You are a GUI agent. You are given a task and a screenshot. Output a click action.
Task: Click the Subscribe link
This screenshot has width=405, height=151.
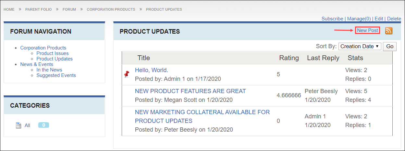pyautogui.click(x=332, y=19)
